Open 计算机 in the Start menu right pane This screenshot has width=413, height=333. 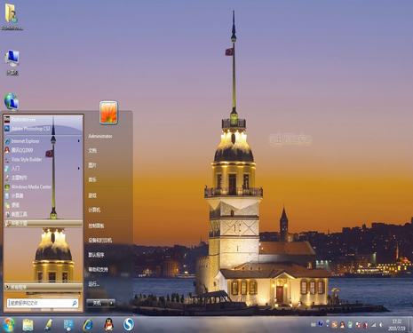(94, 210)
